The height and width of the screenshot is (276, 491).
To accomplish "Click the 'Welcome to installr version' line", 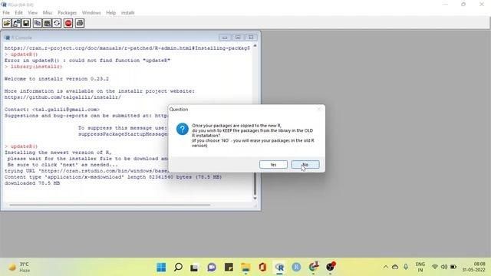I will click(x=56, y=79).
